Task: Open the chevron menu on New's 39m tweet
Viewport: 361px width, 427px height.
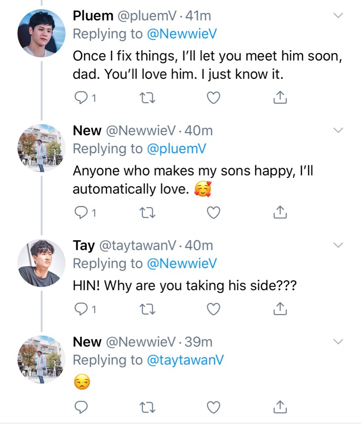Action: [x=338, y=342]
